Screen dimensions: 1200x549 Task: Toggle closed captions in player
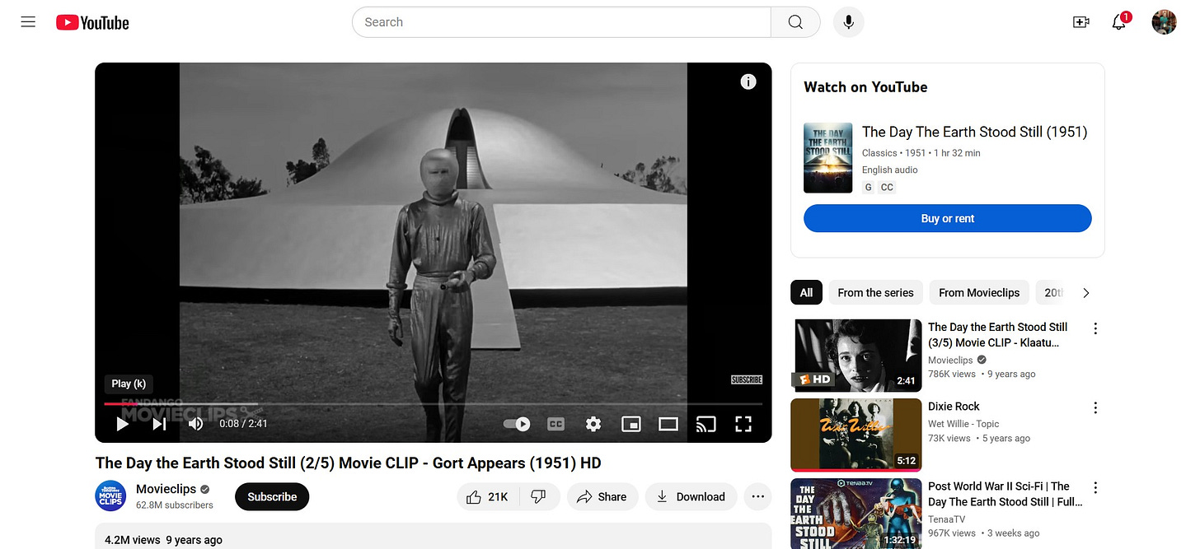[x=556, y=424]
